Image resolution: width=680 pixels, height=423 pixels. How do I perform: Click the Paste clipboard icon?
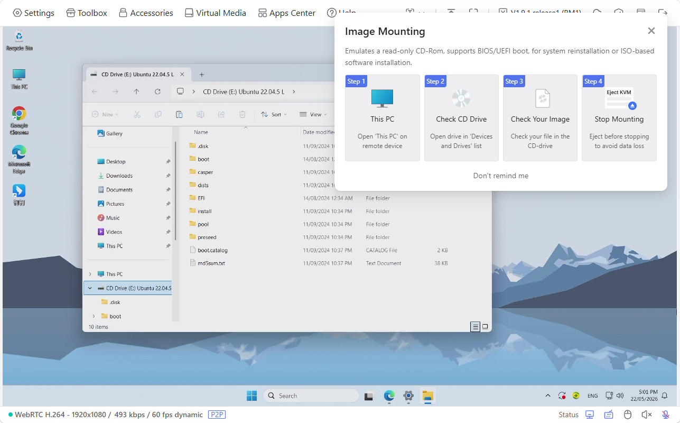coord(179,114)
